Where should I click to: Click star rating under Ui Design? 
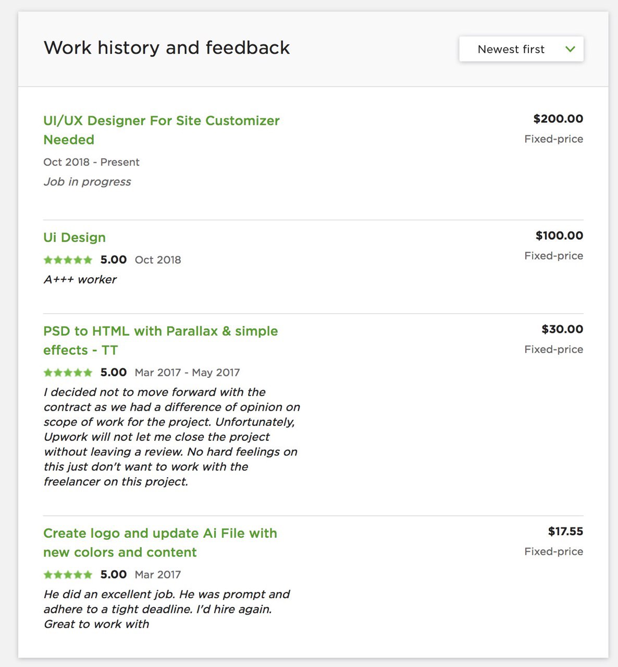[x=68, y=260]
